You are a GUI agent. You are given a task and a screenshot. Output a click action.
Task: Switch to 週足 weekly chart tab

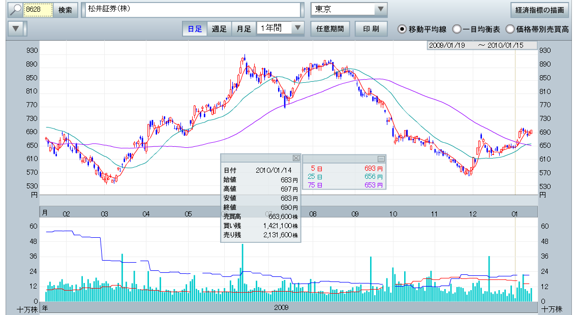click(219, 28)
